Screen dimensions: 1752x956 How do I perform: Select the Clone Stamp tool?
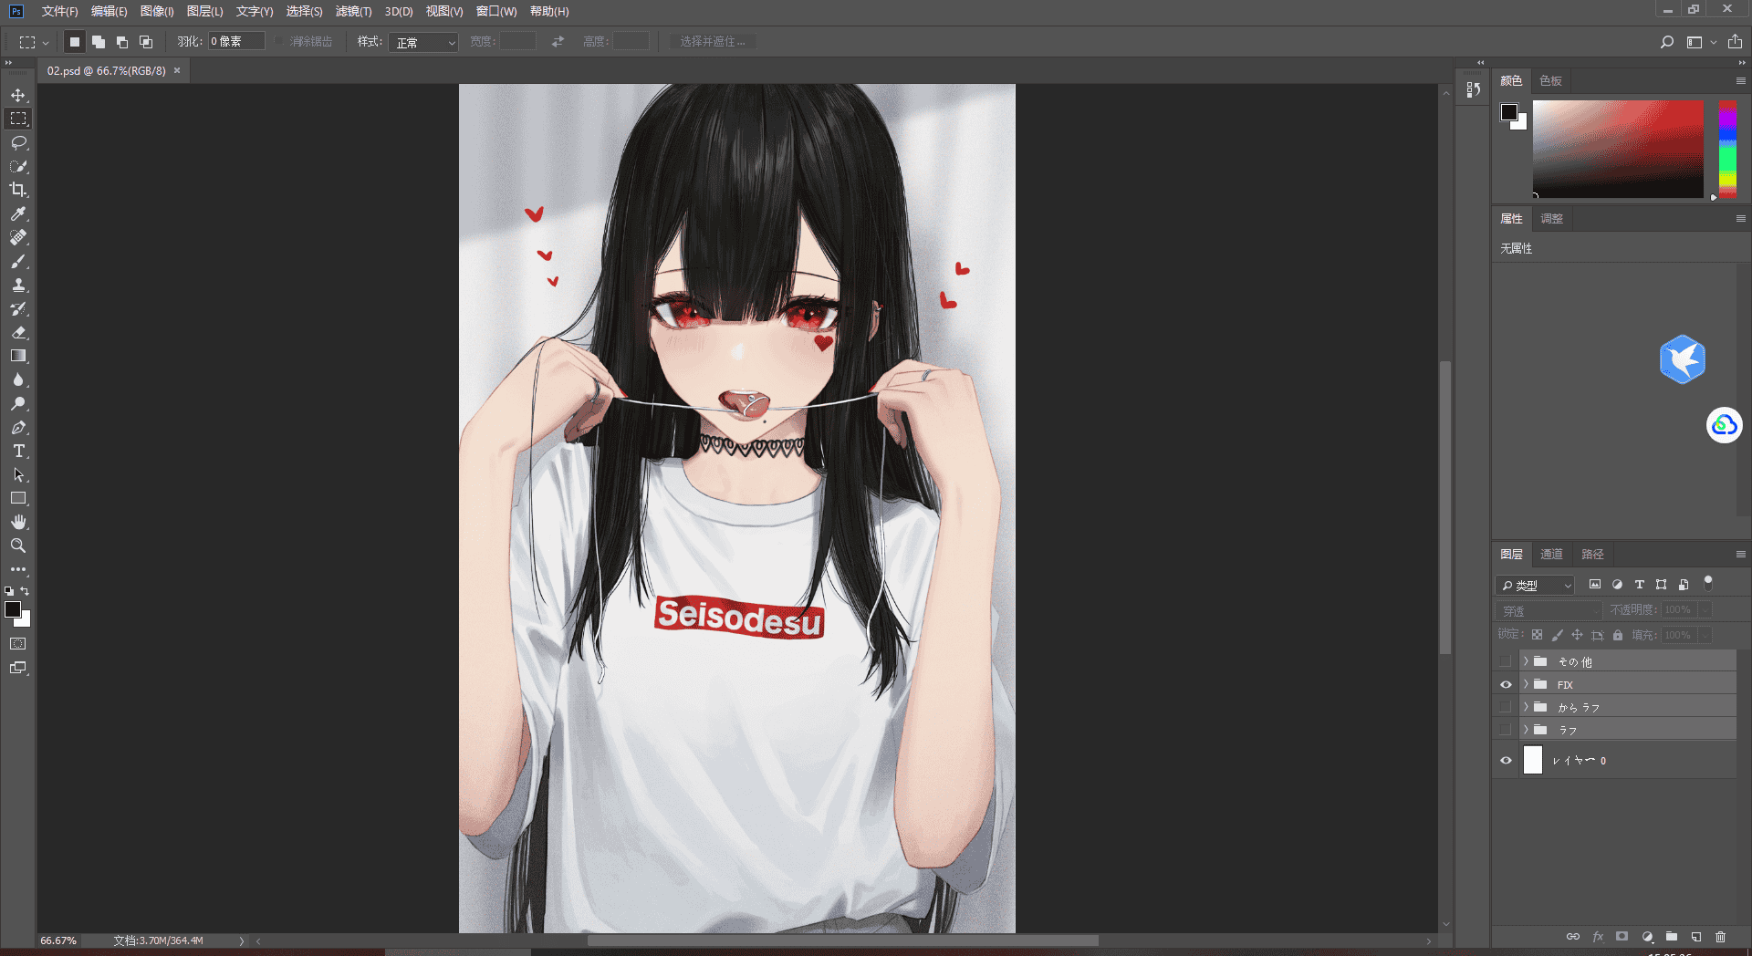(x=18, y=285)
